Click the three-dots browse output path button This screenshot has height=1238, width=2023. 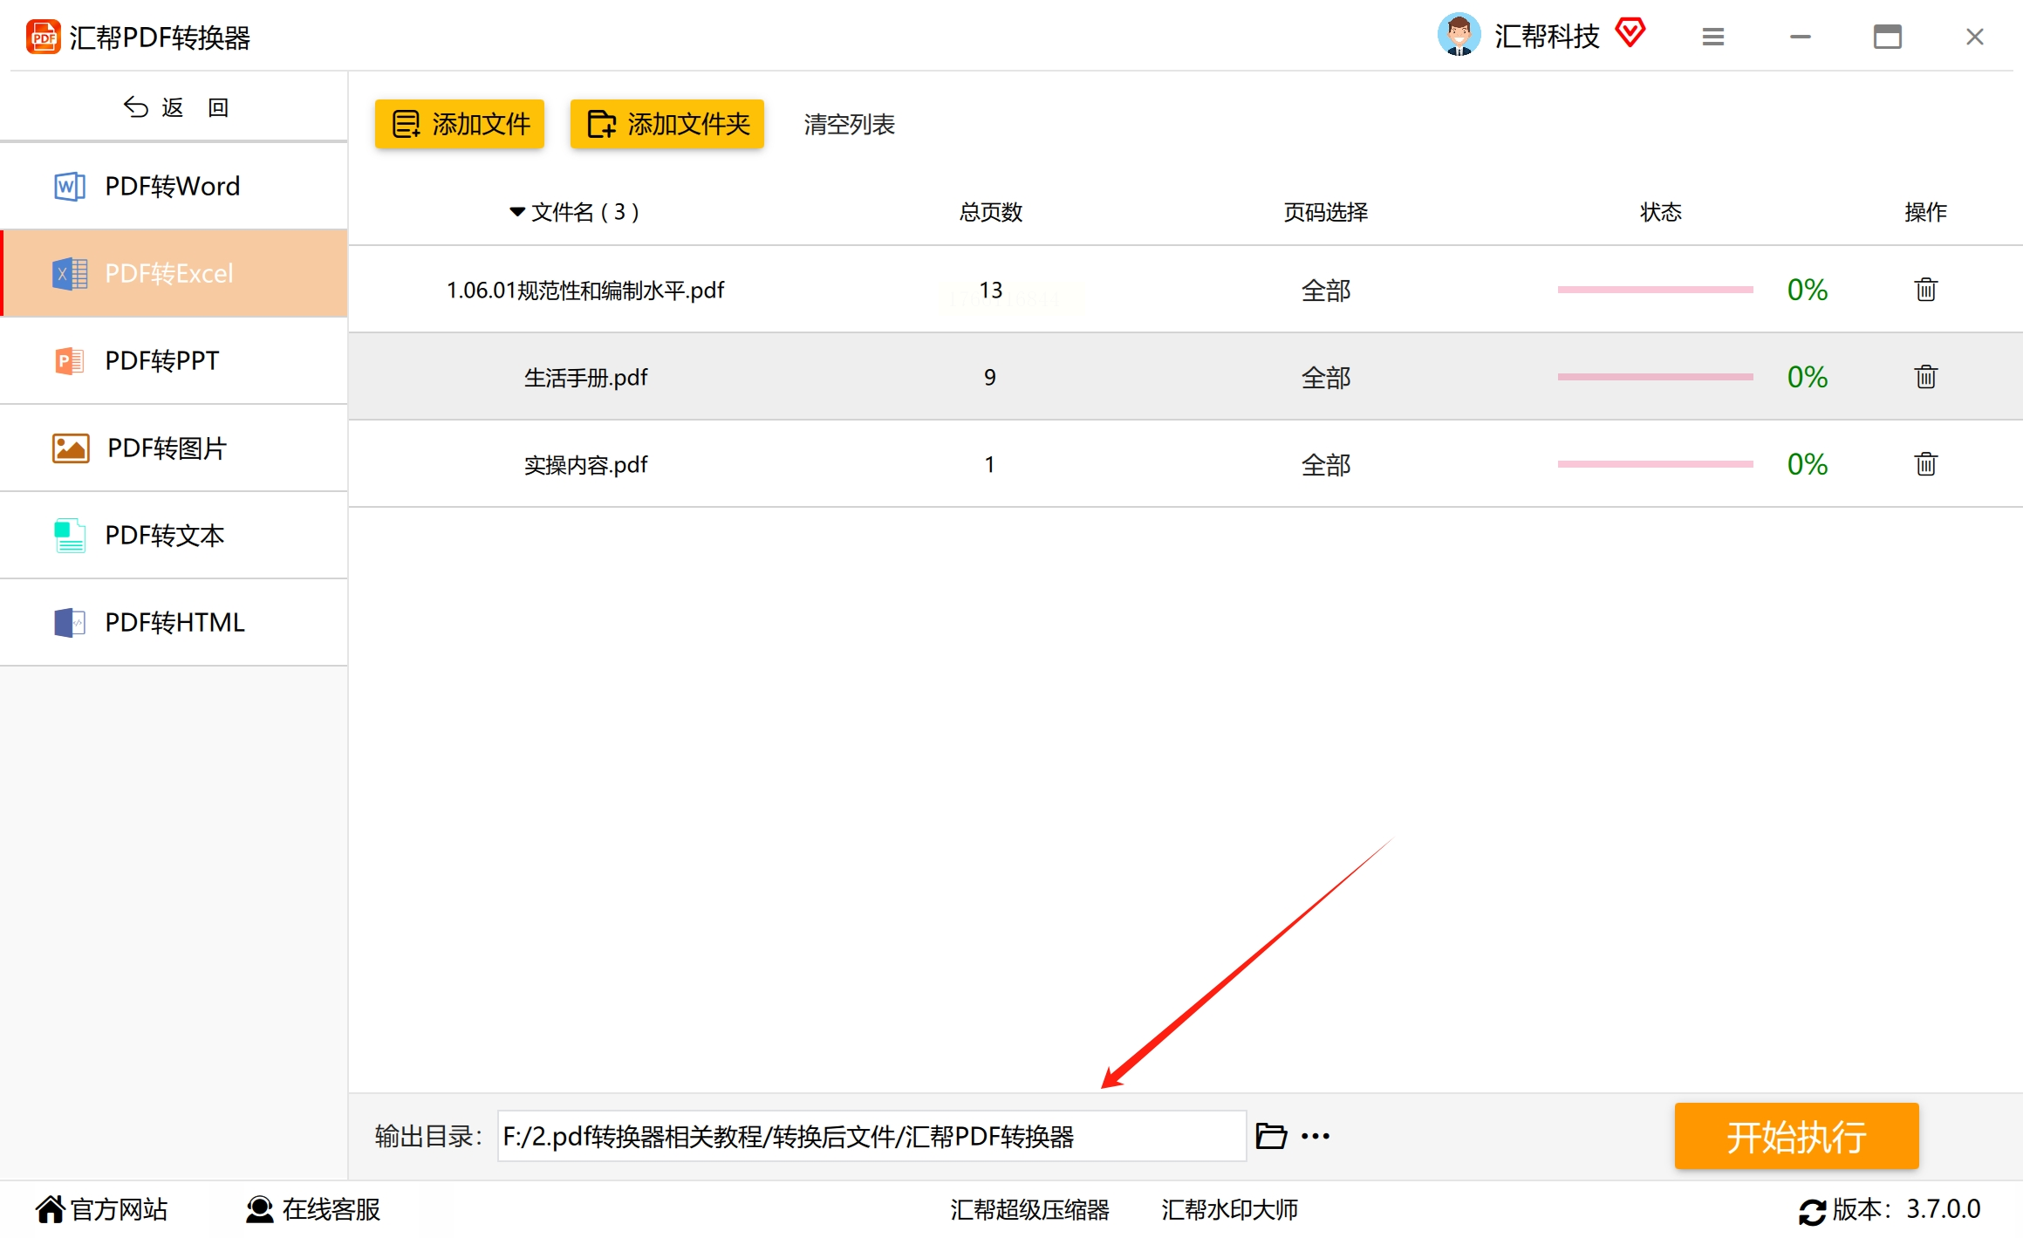pyautogui.click(x=1315, y=1136)
